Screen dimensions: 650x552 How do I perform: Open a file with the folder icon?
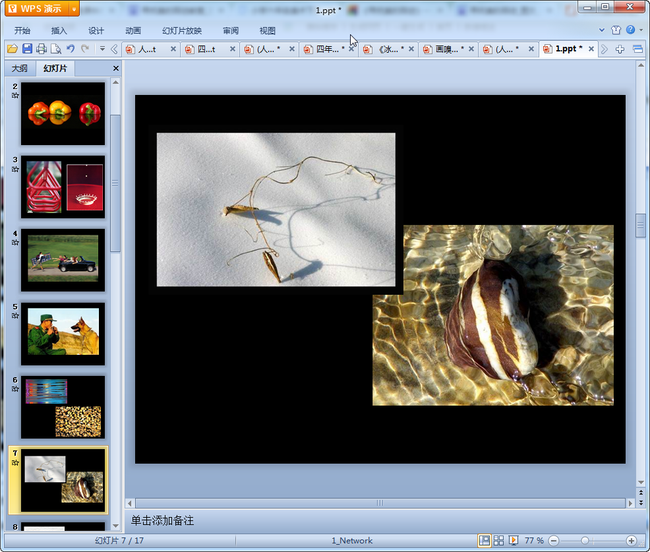[x=13, y=49]
